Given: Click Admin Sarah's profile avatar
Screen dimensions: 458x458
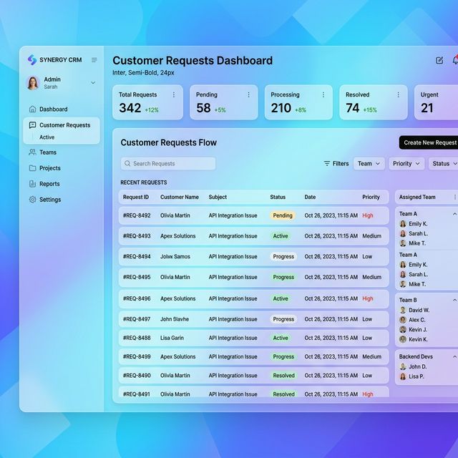Looking at the screenshot, I should click(x=33, y=83).
